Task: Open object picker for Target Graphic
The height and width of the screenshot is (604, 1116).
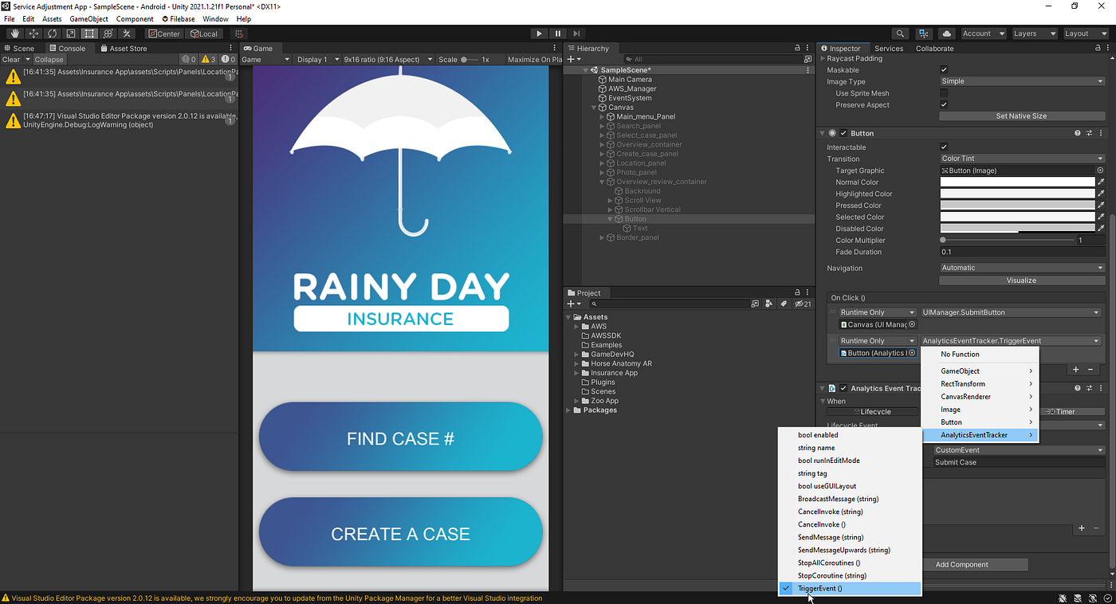Action: (1100, 171)
